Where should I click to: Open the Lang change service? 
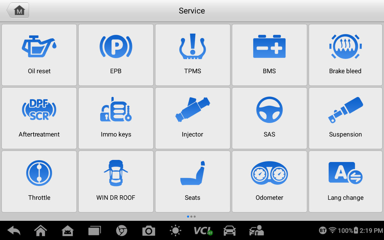click(346, 181)
